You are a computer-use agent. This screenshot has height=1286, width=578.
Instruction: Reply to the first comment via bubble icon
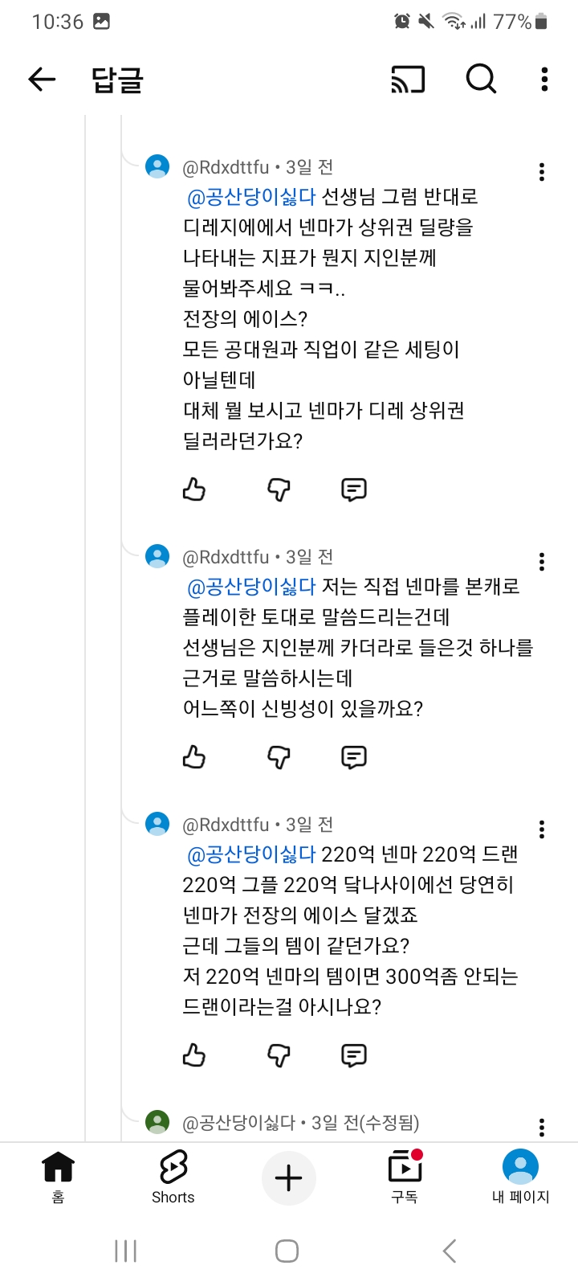coord(354,489)
